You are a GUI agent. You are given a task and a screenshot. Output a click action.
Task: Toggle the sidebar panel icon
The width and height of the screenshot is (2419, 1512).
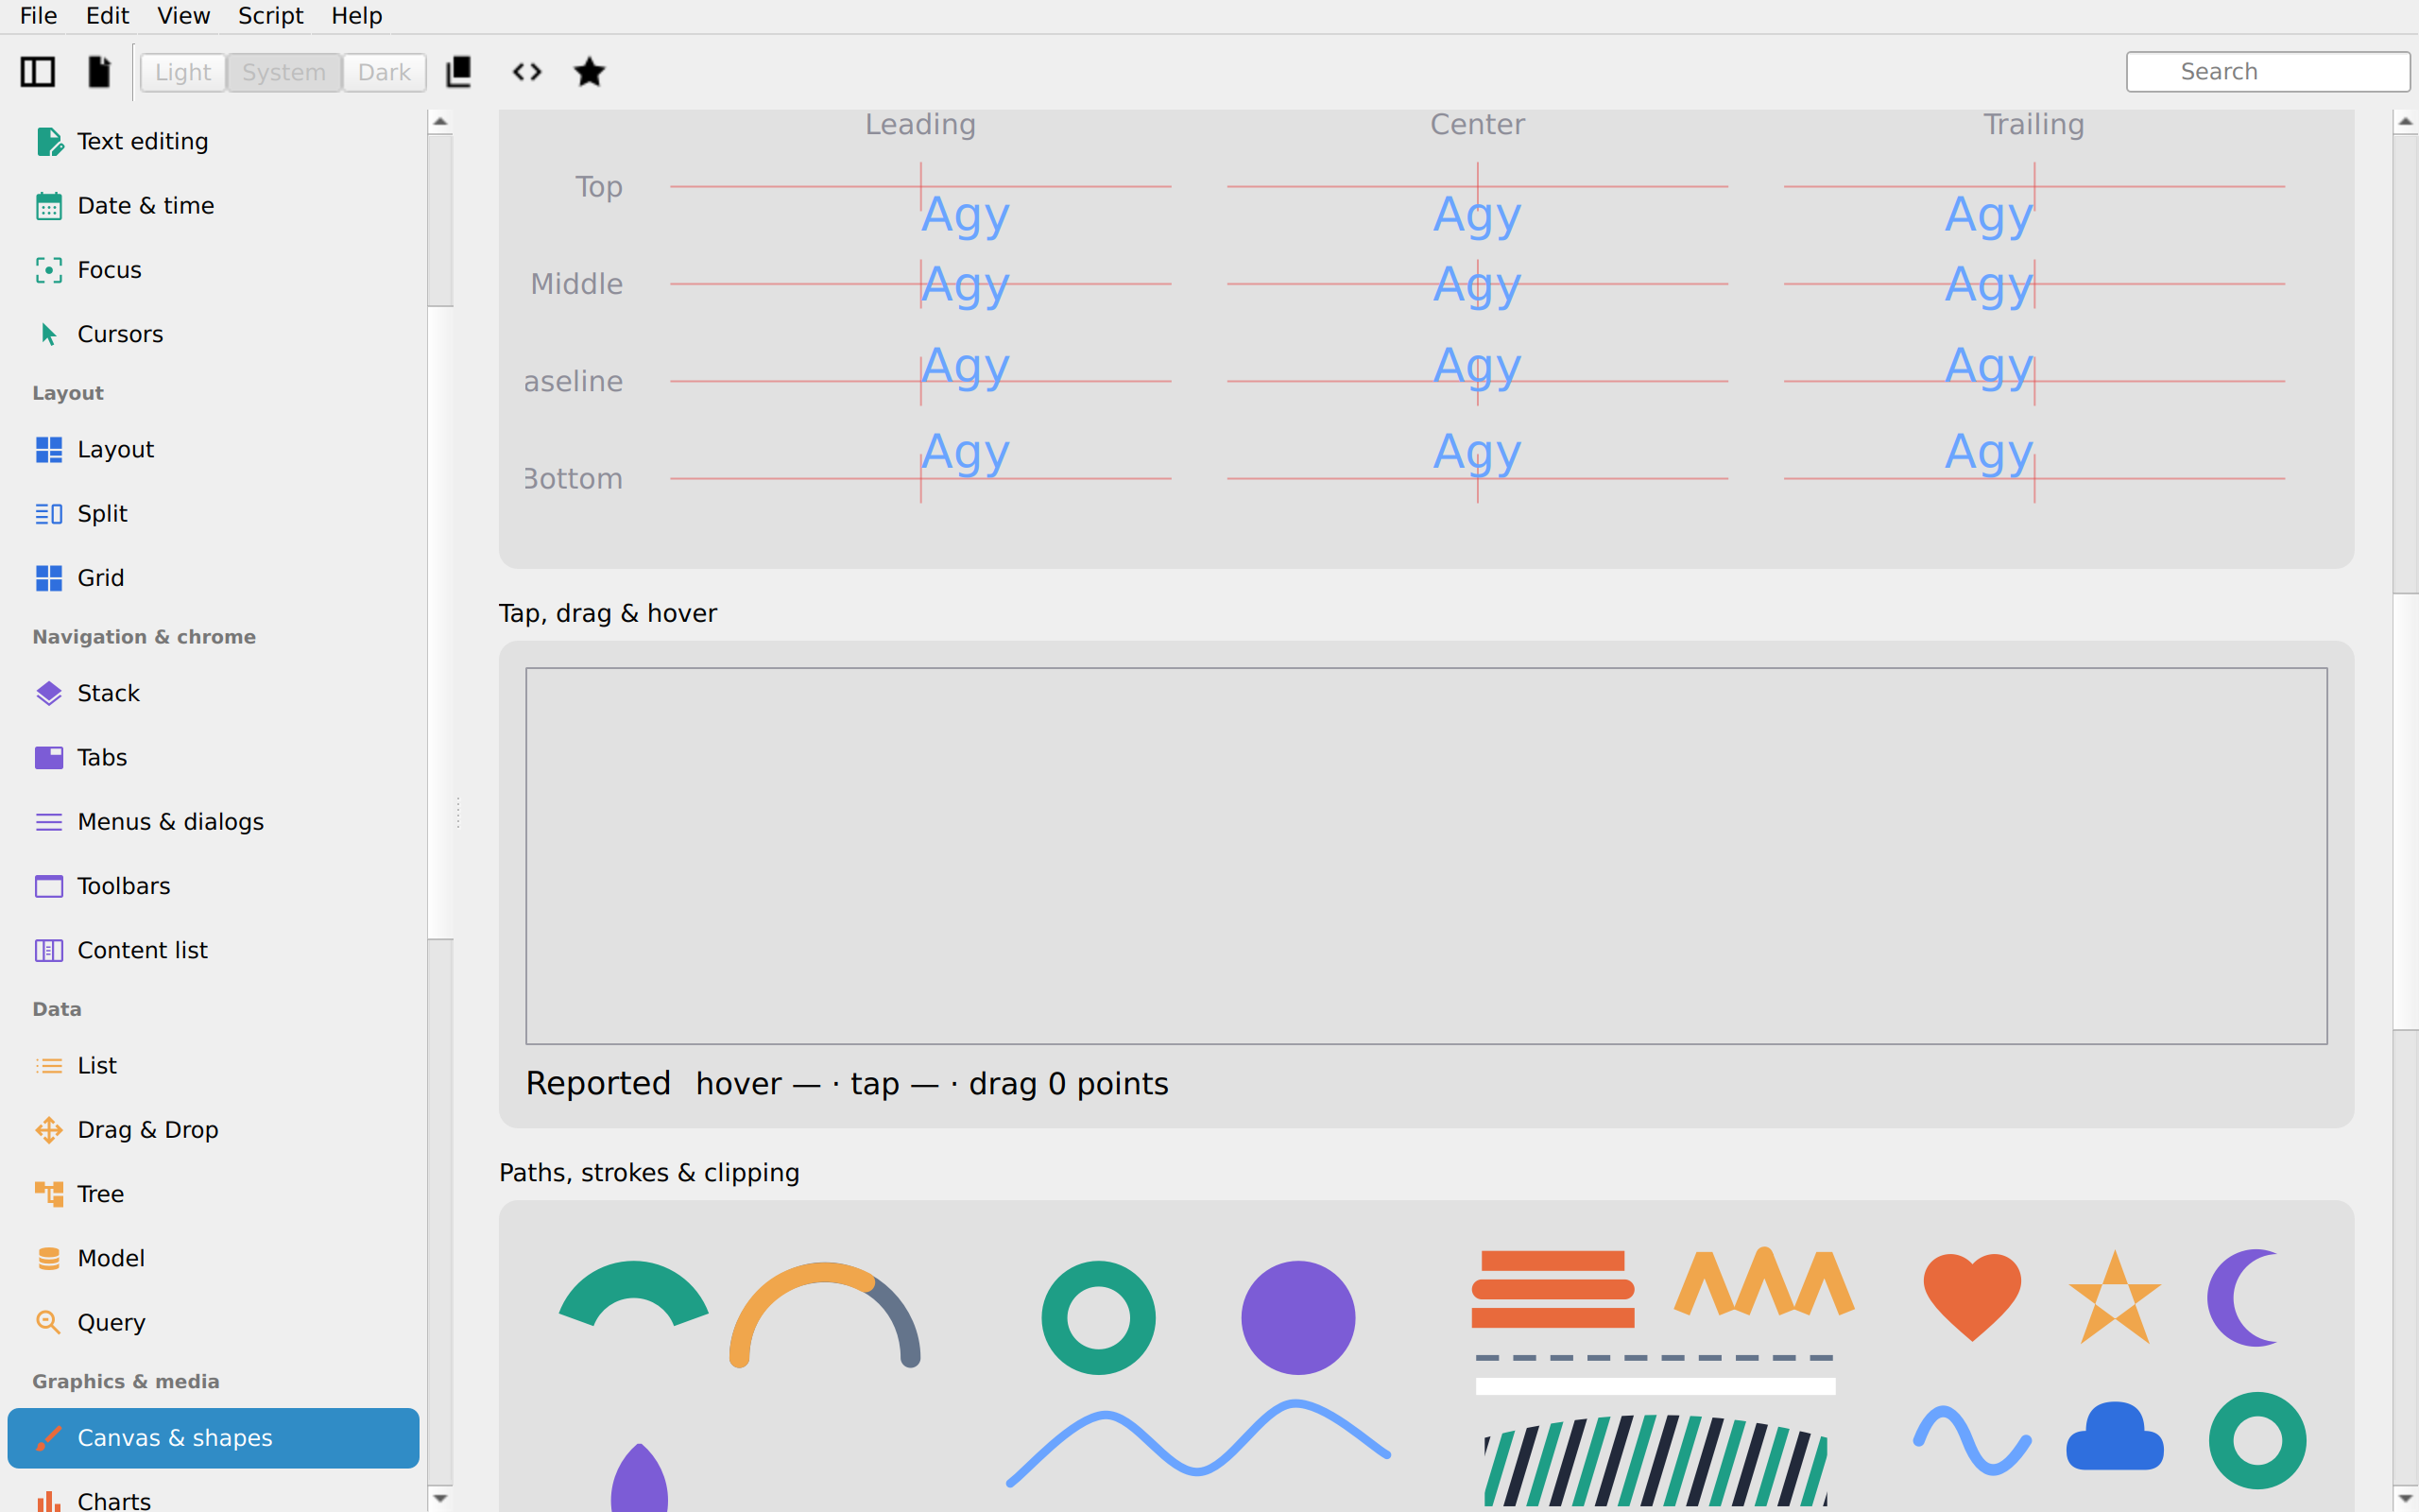[x=38, y=72]
